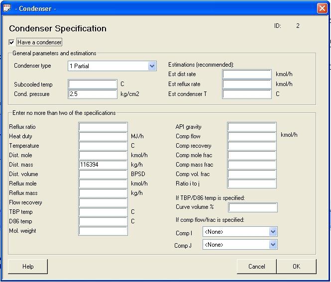Click the Help button
Image resolution: width=331 pixels, height=282 pixels.
pos(28,267)
